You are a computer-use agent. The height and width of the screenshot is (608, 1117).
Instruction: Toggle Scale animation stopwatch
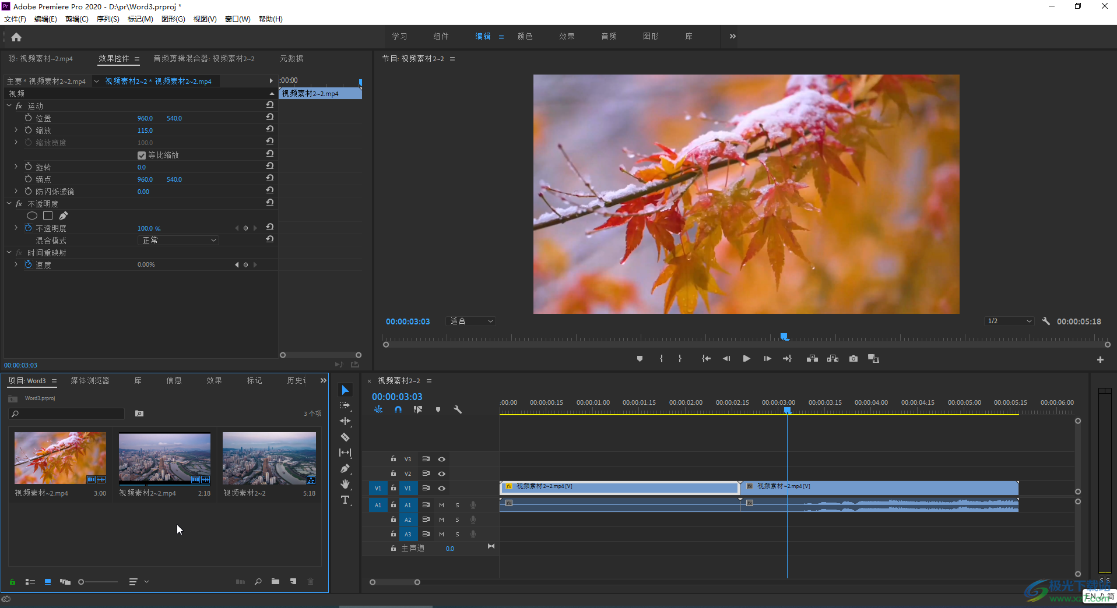coord(28,130)
